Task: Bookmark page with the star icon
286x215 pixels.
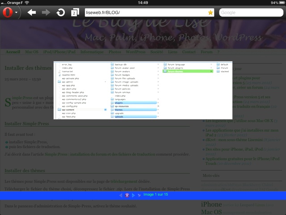Action: tap(210, 13)
